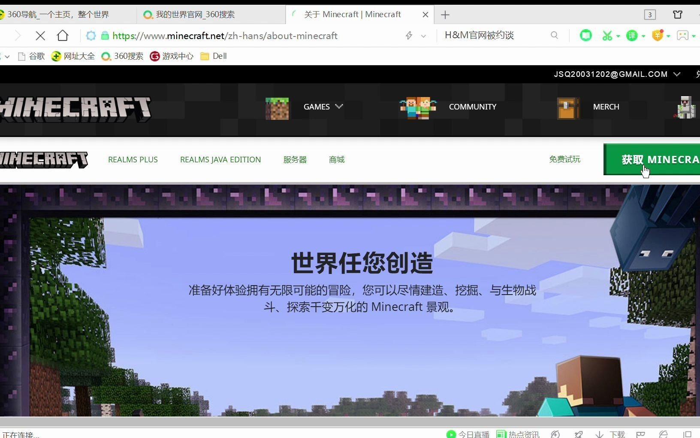
Task: Open the 谷歌 bookmark
Action: tap(31, 56)
